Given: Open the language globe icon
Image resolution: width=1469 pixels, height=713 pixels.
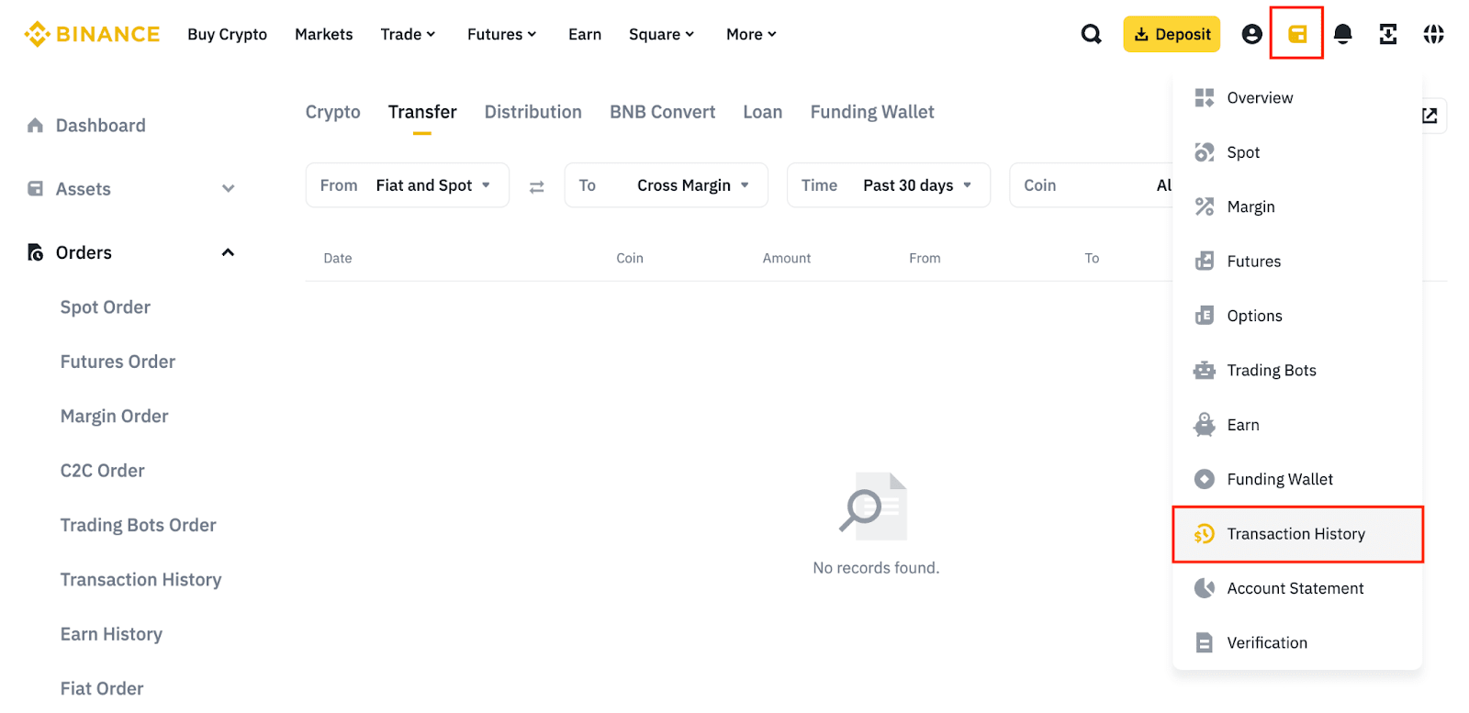Looking at the screenshot, I should [x=1433, y=34].
